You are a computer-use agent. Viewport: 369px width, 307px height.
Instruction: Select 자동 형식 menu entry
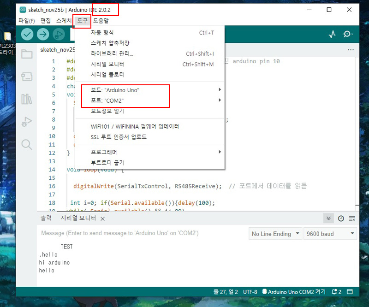[149, 32]
